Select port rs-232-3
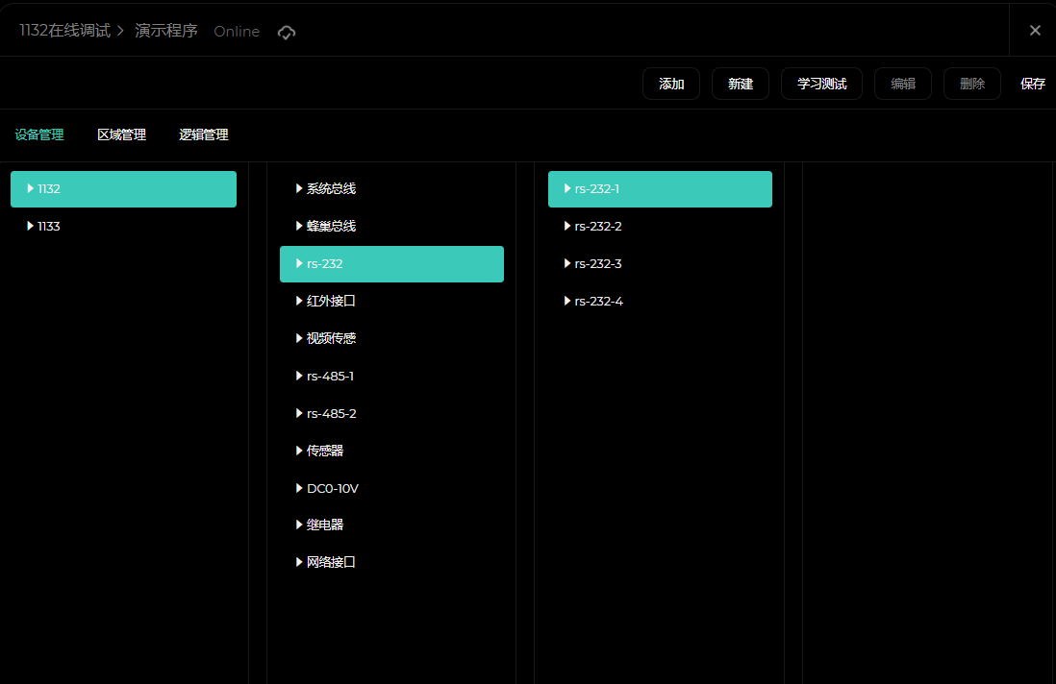 click(x=660, y=264)
